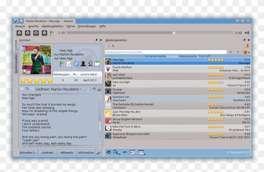Click the blue disc album icon
Screen dimensions: 264x172
[x=76, y=64]
